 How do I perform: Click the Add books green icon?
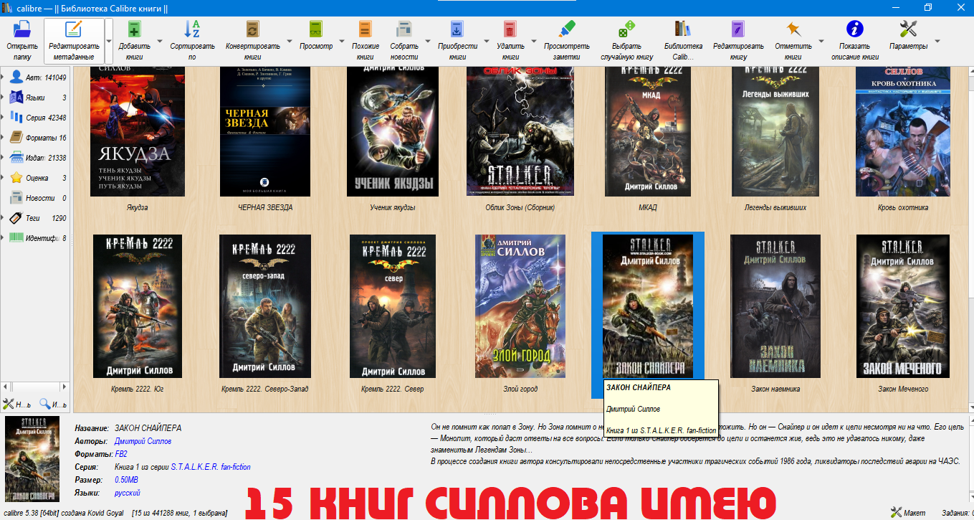(134, 29)
